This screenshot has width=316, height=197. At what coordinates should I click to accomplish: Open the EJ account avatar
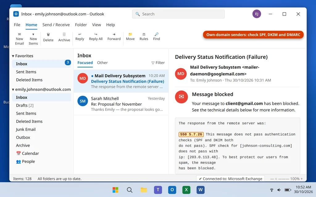[x=256, y=14]
